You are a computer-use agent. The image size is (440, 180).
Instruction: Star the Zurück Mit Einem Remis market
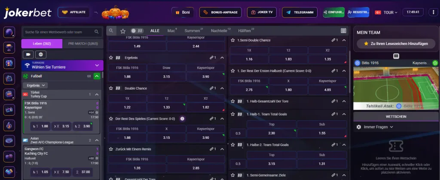coord(111,149)
